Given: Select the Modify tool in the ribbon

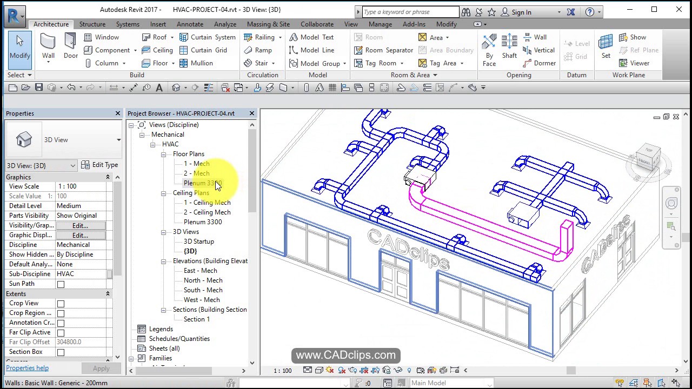Looking at the screenshot, I should click(x=19, y=50).
